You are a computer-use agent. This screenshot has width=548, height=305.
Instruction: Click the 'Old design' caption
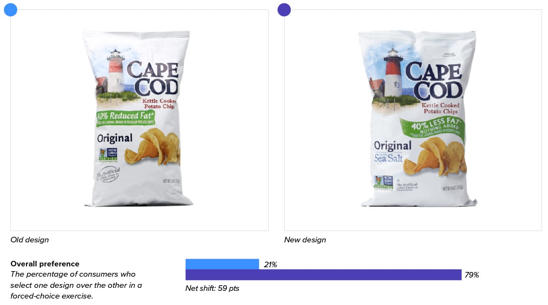coord(30,240)
